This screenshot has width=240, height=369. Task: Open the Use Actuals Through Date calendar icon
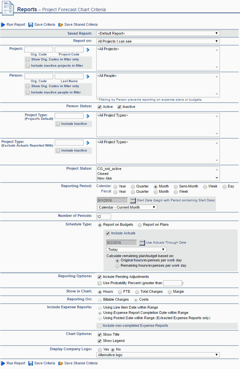point(142,243)
